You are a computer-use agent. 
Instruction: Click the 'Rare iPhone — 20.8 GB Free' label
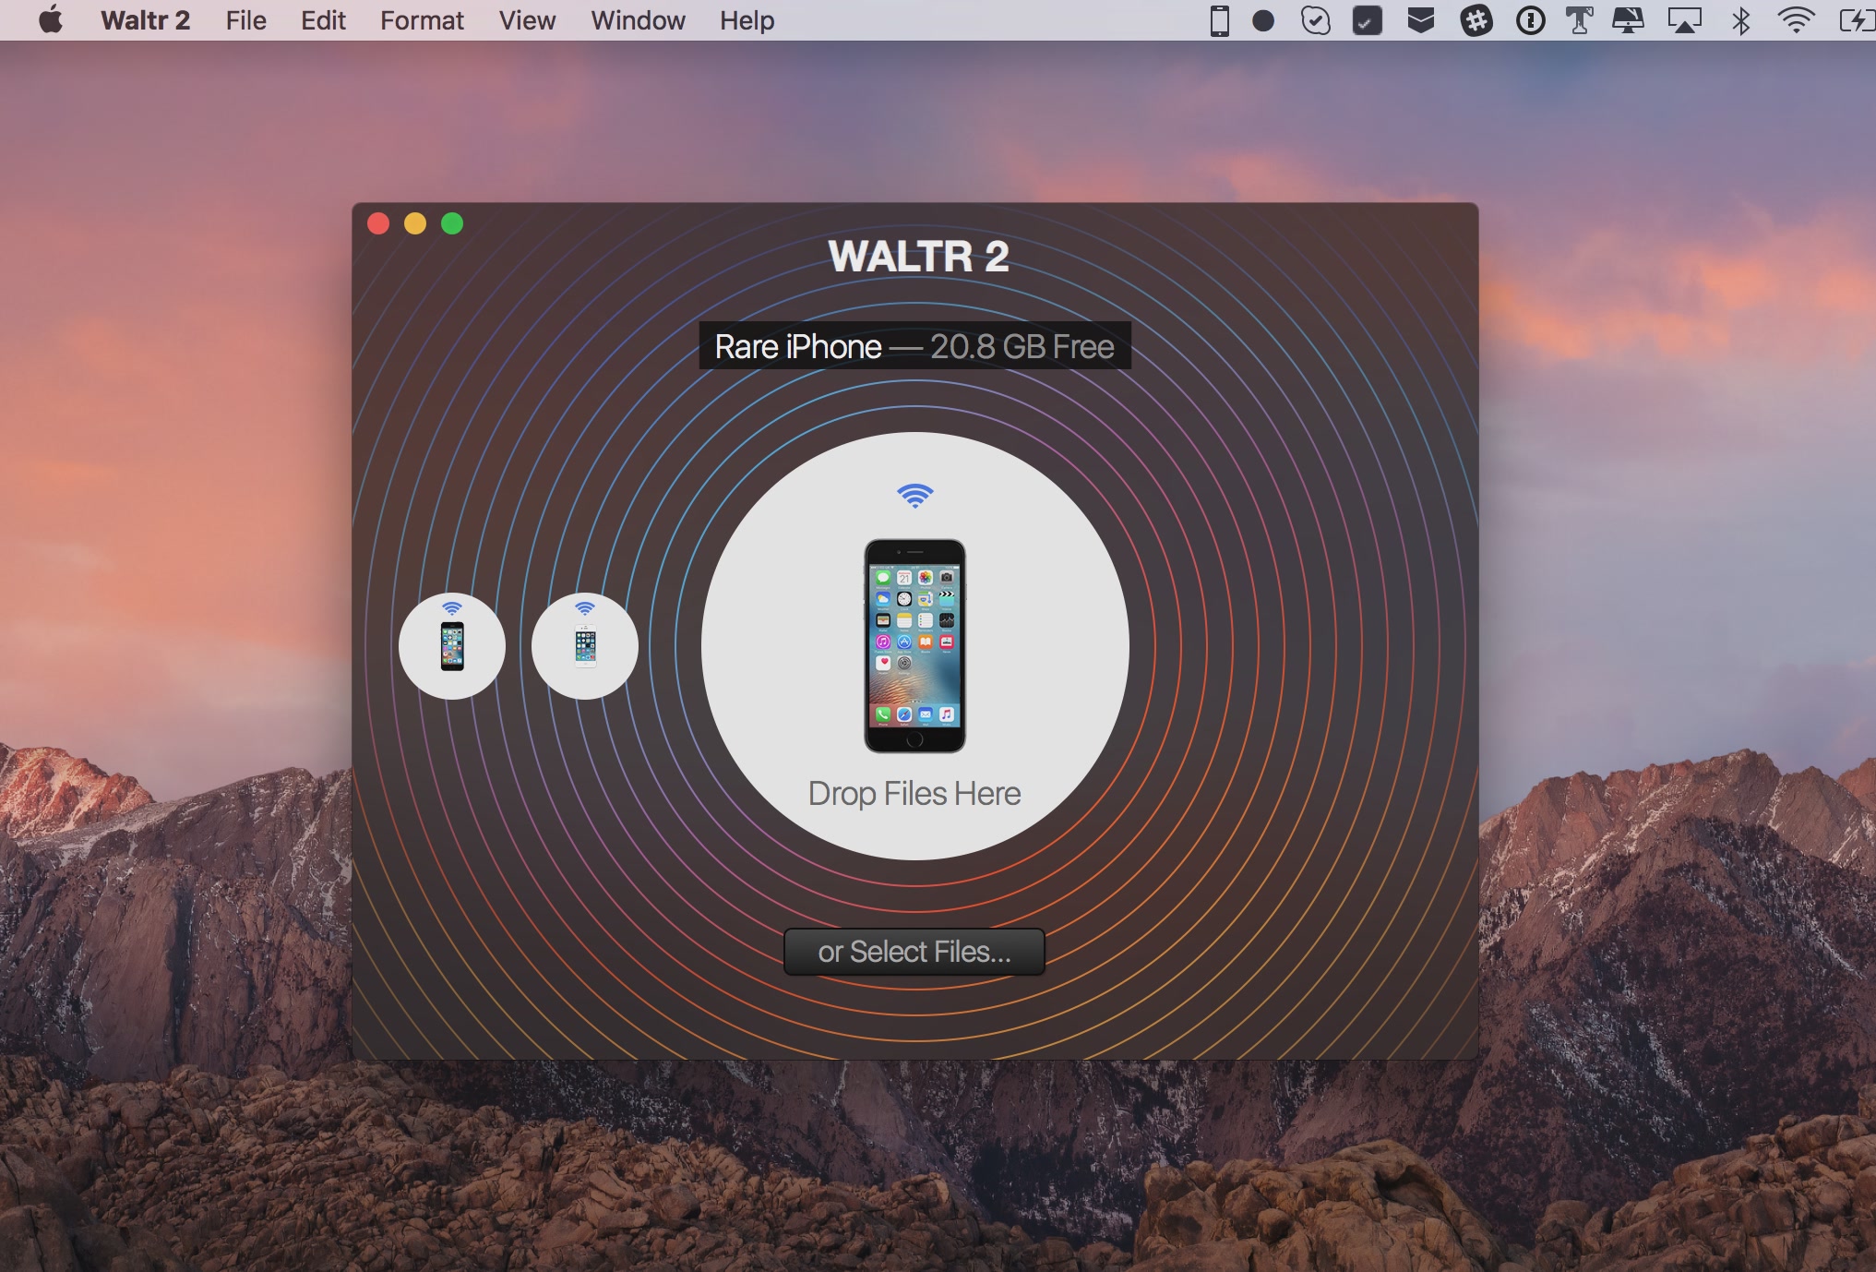913,345
